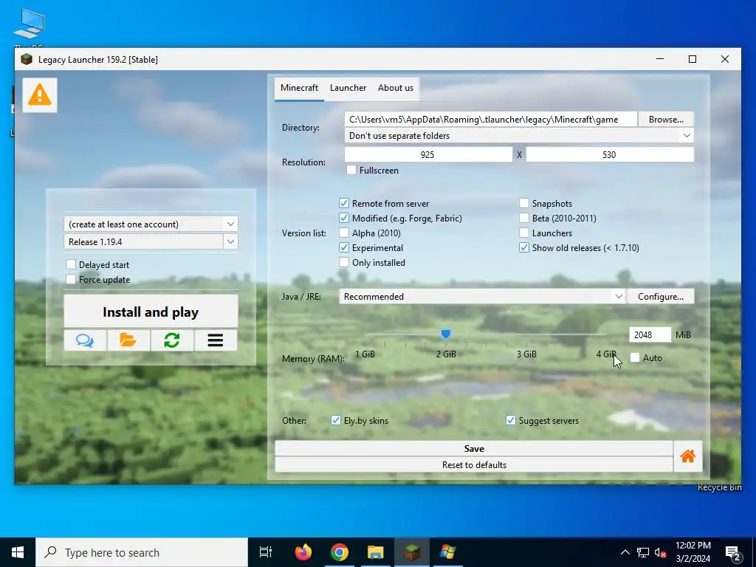Click the taskbar search box
This screenshot has width=756, height=567.
tap(142, 552)
